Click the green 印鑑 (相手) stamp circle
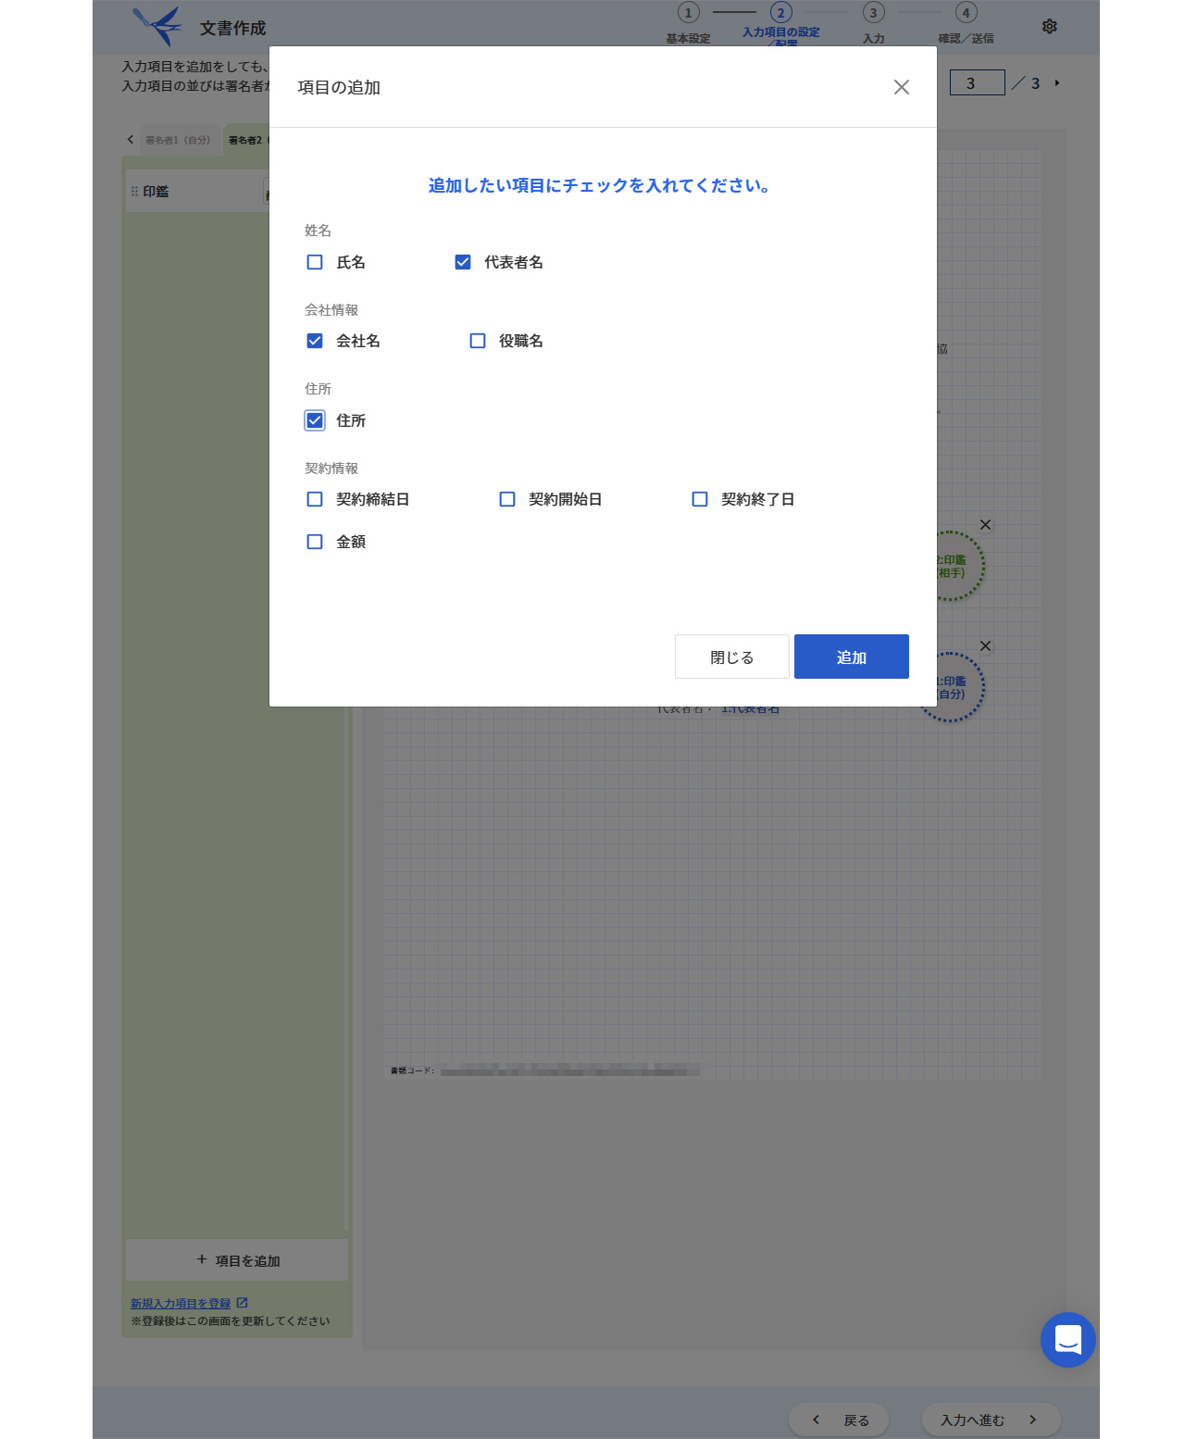 click(x=960, y=566)
